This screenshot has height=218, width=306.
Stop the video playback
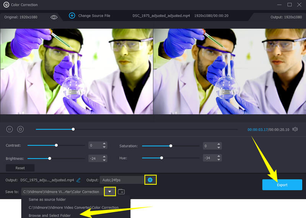[x=20, y=129]
